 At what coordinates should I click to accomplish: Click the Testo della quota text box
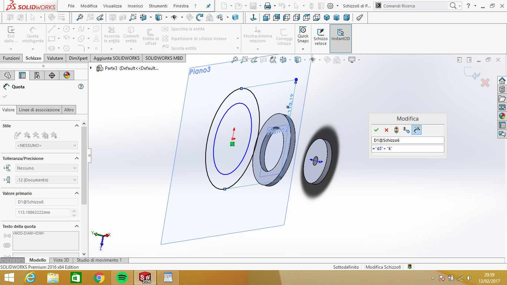tap(46, 240)
